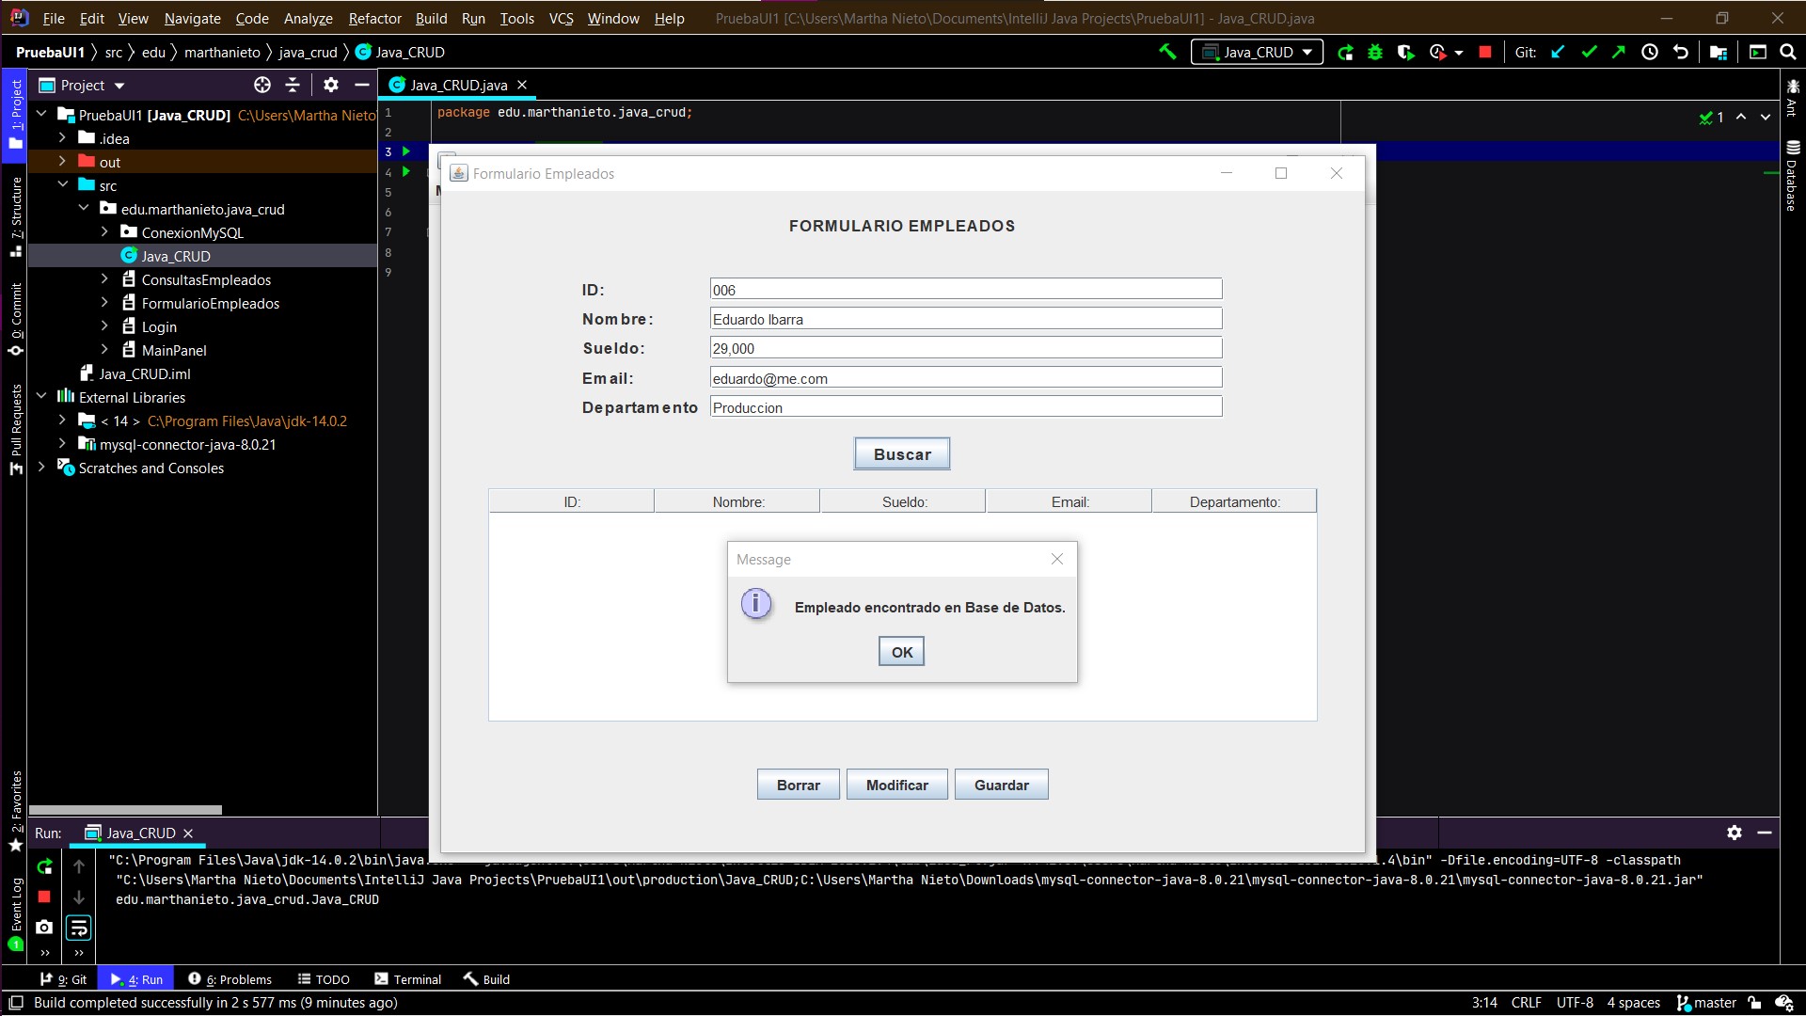Viewport: 1806px width, 1016px height.
Task: Open the Git commit checkmark icon
Action: click(1589, 52)
